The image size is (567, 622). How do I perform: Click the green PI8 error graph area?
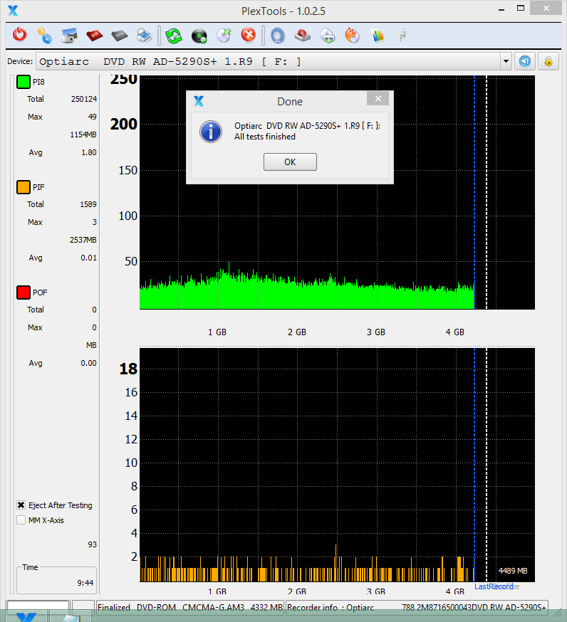click(337, 192)
